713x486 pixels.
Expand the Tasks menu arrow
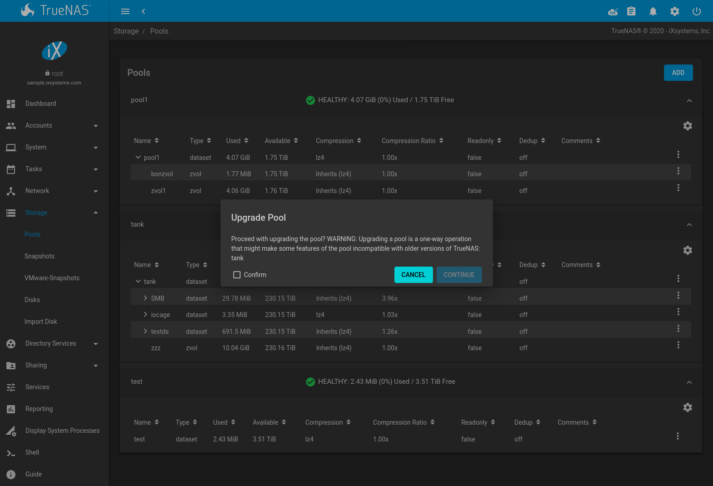tap(96, 169)
